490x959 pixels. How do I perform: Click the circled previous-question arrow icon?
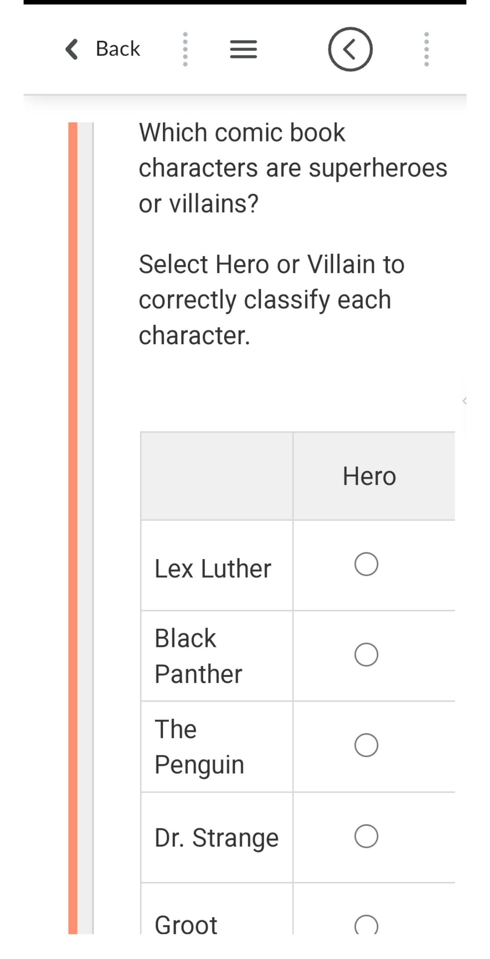click(350, 49)
